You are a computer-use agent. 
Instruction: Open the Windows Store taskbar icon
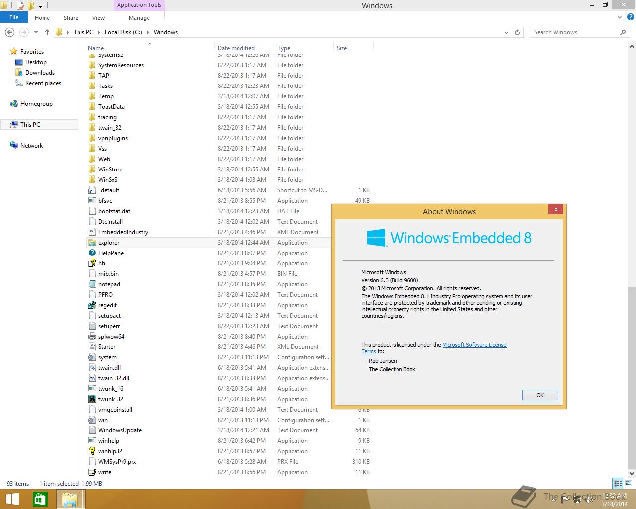coord(40,499)
